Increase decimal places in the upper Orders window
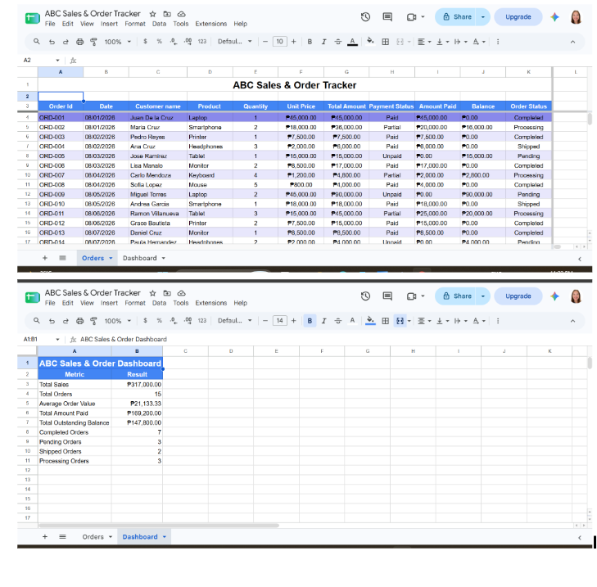The height and width of the screenshot is (587, 597). [188, 42]
